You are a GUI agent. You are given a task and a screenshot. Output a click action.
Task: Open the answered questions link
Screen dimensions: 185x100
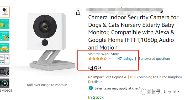coord(154,59)
